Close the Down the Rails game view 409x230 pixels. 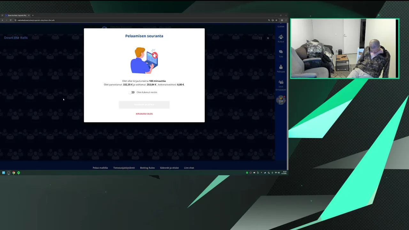tap(268, 38)
